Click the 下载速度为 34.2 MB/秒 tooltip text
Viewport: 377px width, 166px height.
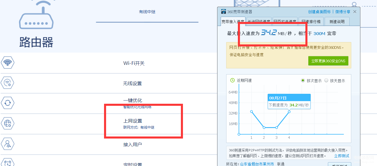289,105
